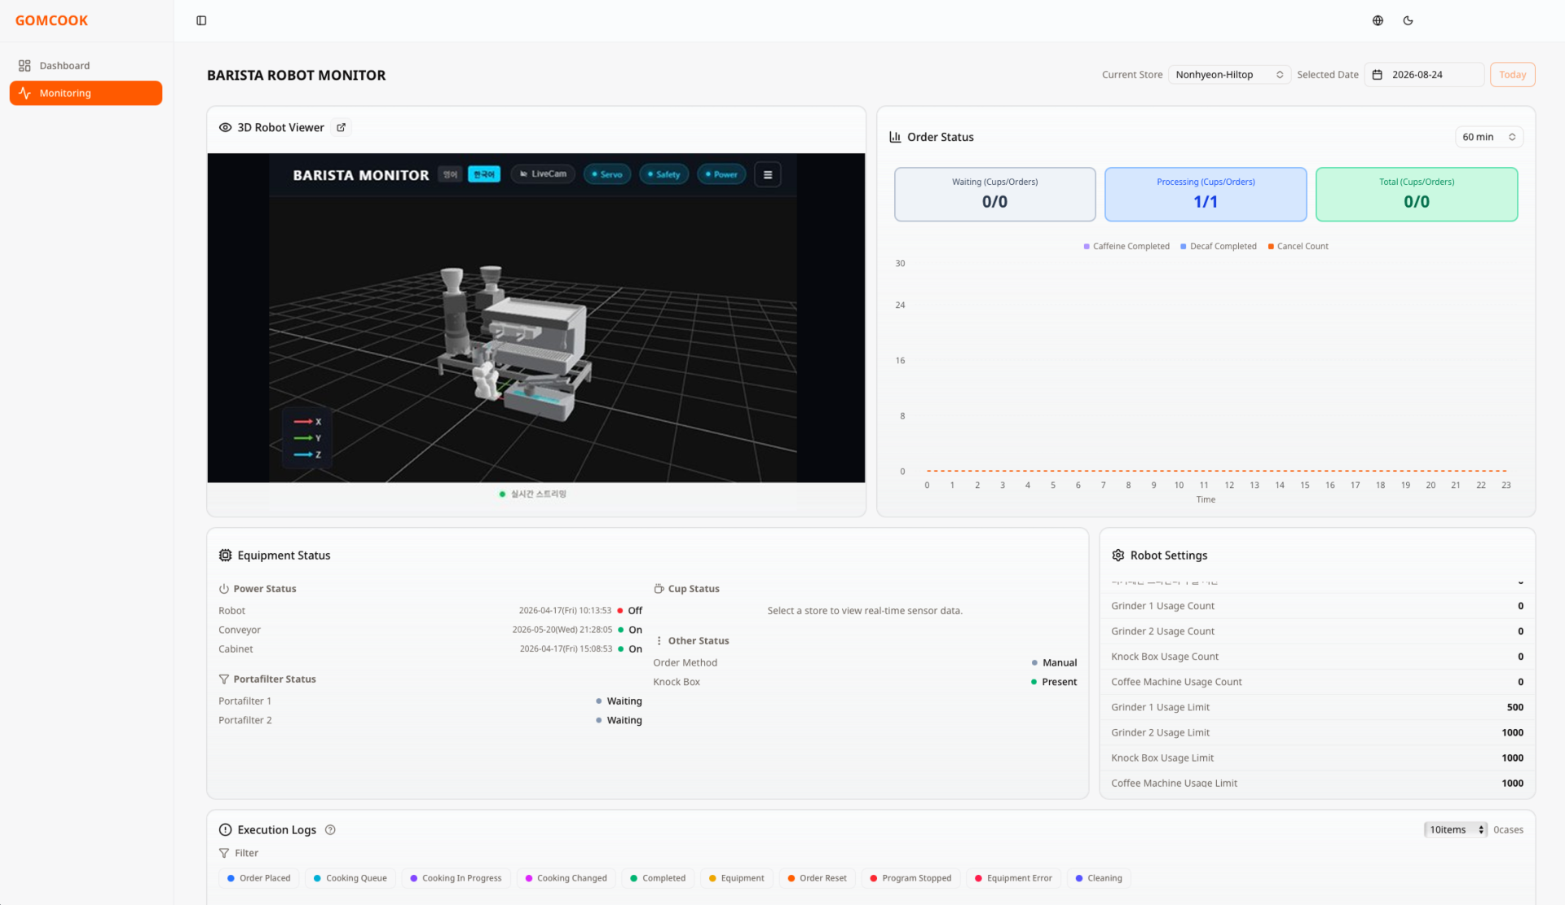Viewport: 1565px width, 905px height.
Task: Switch viewer language to English
Action: [x=450, y=174]
